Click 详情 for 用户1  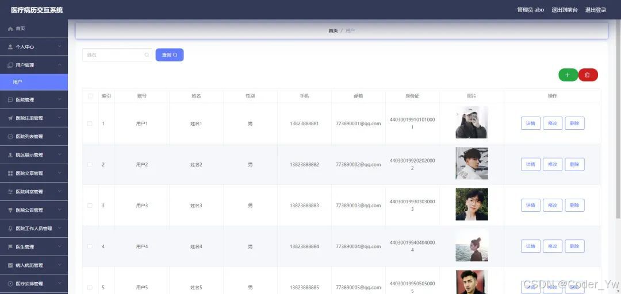coord(530,123)
